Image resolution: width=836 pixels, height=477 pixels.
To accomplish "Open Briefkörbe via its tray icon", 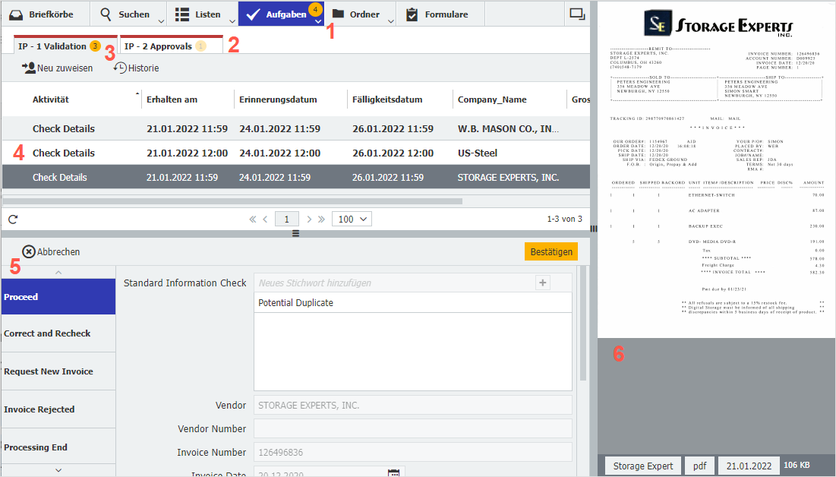I will (15, 13).
